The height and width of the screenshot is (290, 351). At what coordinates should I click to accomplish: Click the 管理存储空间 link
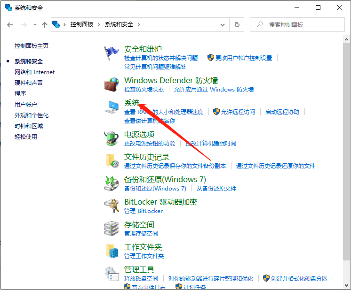141,233
